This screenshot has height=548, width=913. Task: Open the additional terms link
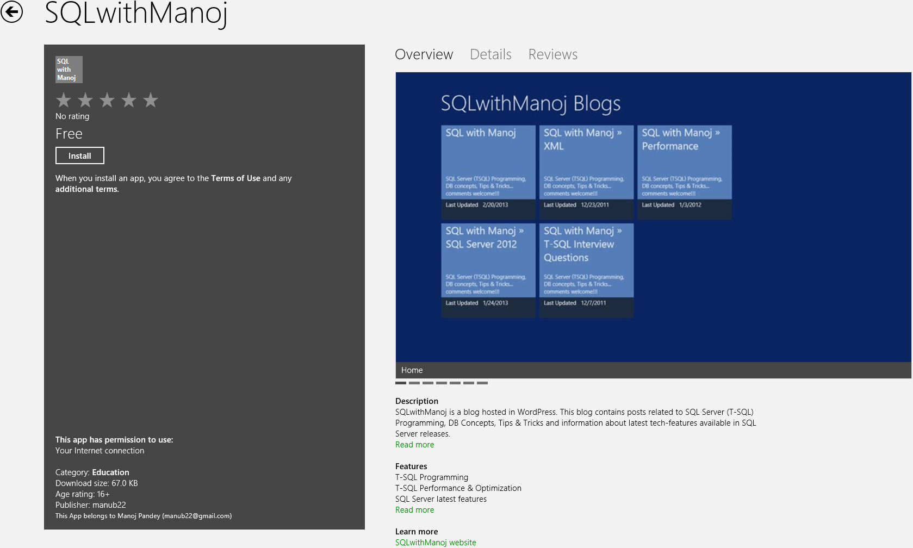click(86, 189)
